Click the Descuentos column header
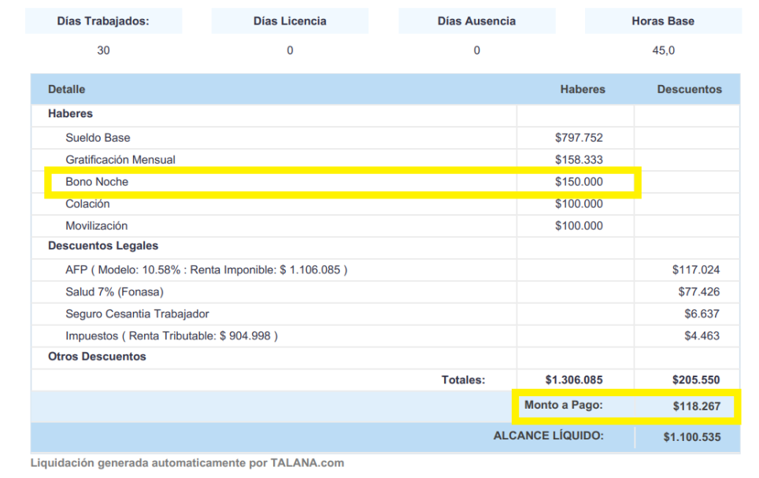This screenshot has width=759, height=478. [x=689, y=89]
